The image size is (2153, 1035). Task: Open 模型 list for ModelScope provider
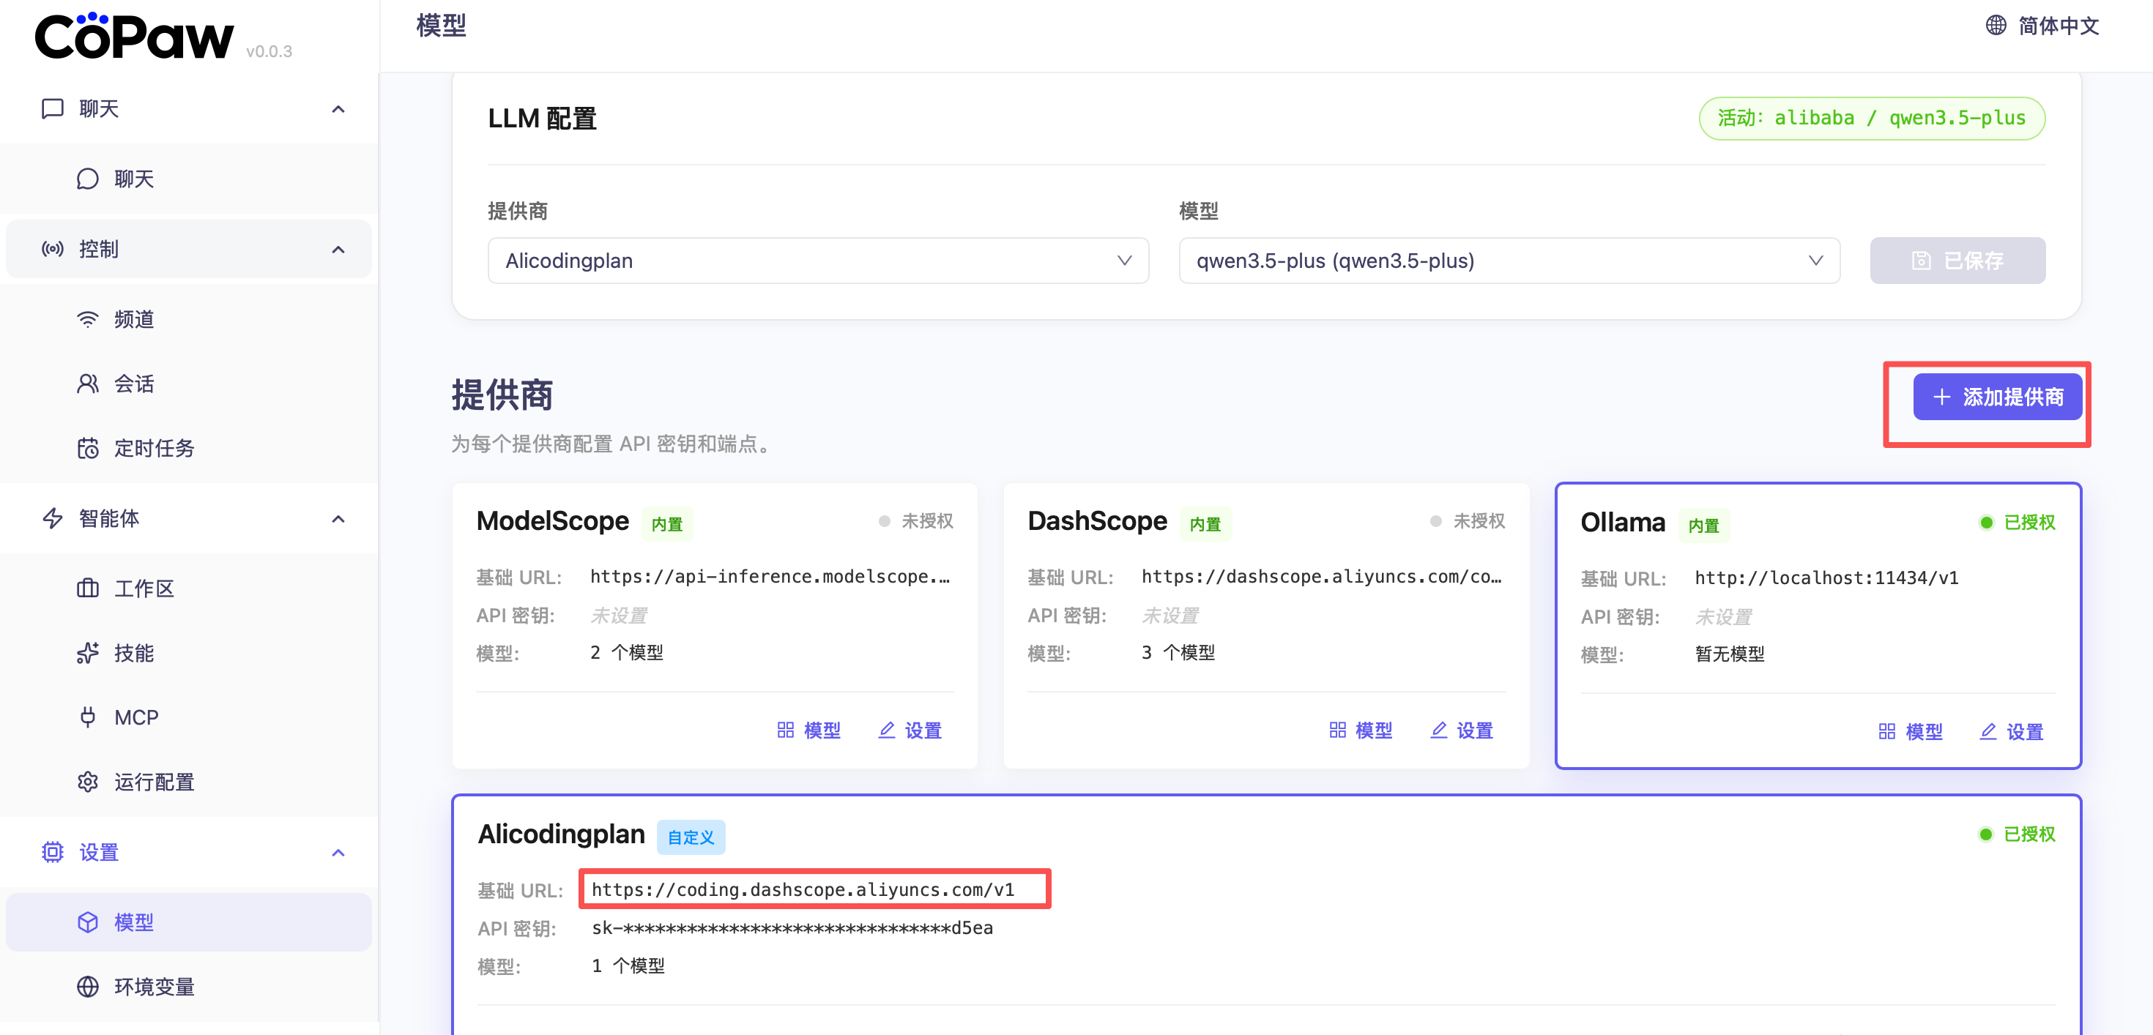(x=809, y=730)
